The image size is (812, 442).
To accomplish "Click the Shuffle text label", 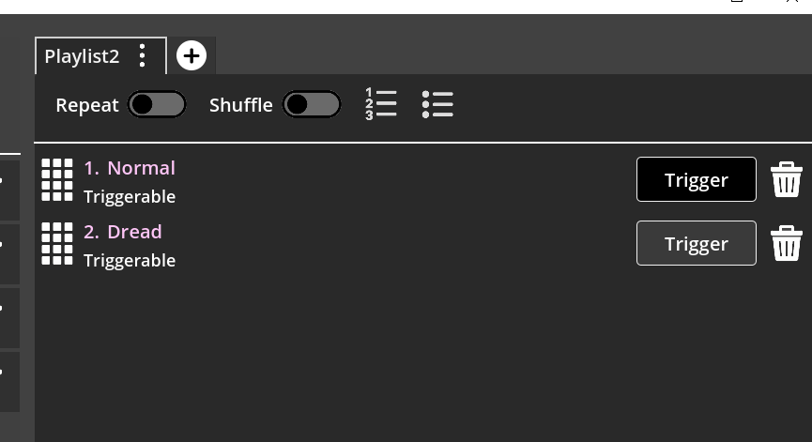I will 241,105.
